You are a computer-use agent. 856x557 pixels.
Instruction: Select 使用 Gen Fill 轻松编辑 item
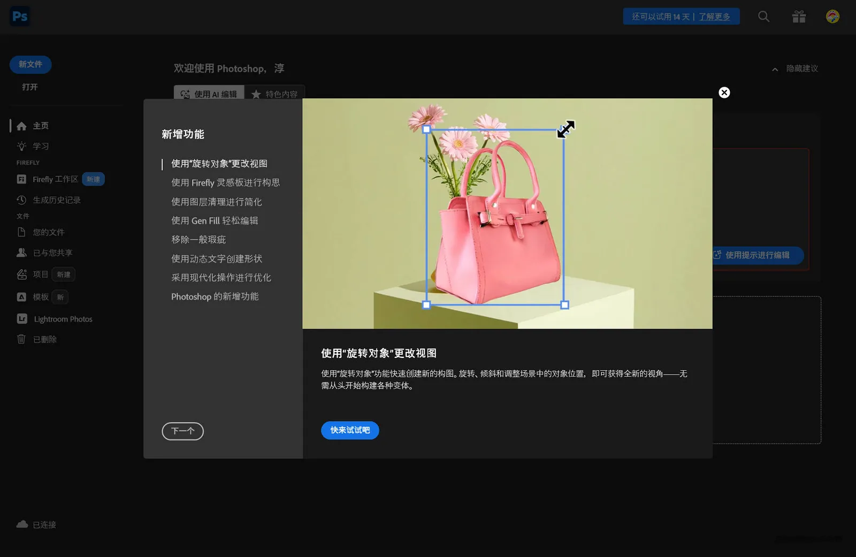pos(215,220)
